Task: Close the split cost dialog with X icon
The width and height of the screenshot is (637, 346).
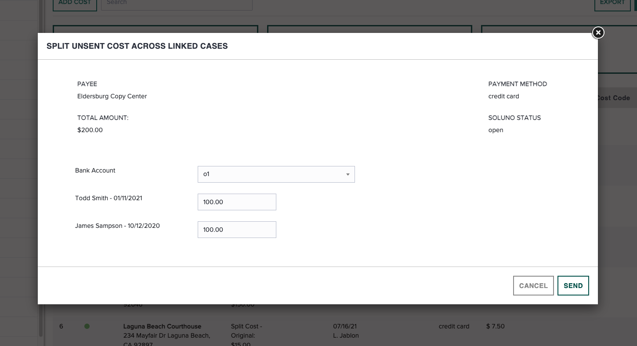Action: (598, 32)
